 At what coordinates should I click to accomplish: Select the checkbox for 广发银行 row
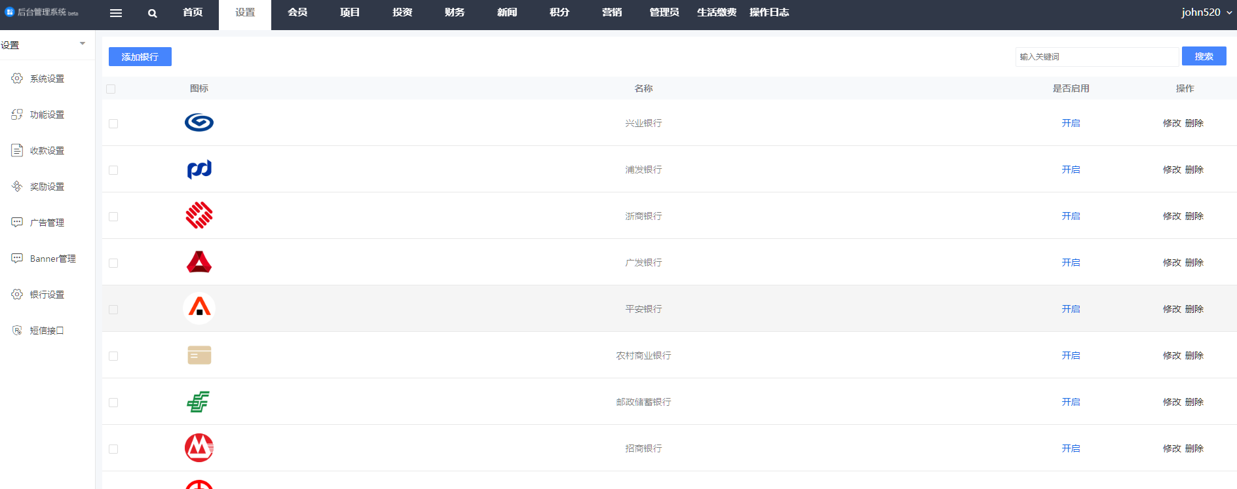click(x=113, y=263)
